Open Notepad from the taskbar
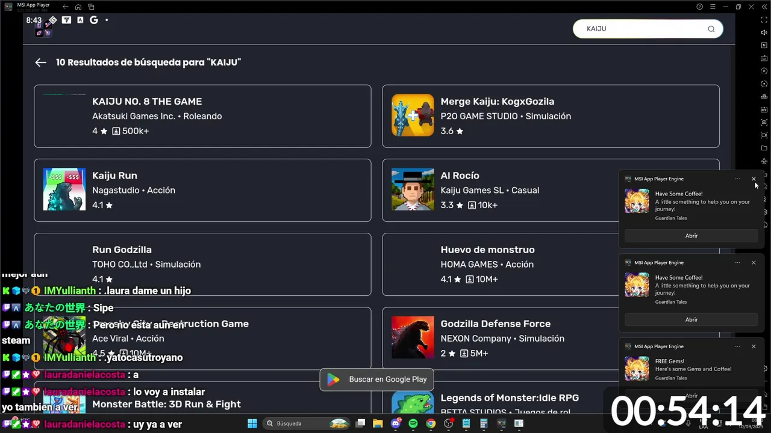 (466, 423)
